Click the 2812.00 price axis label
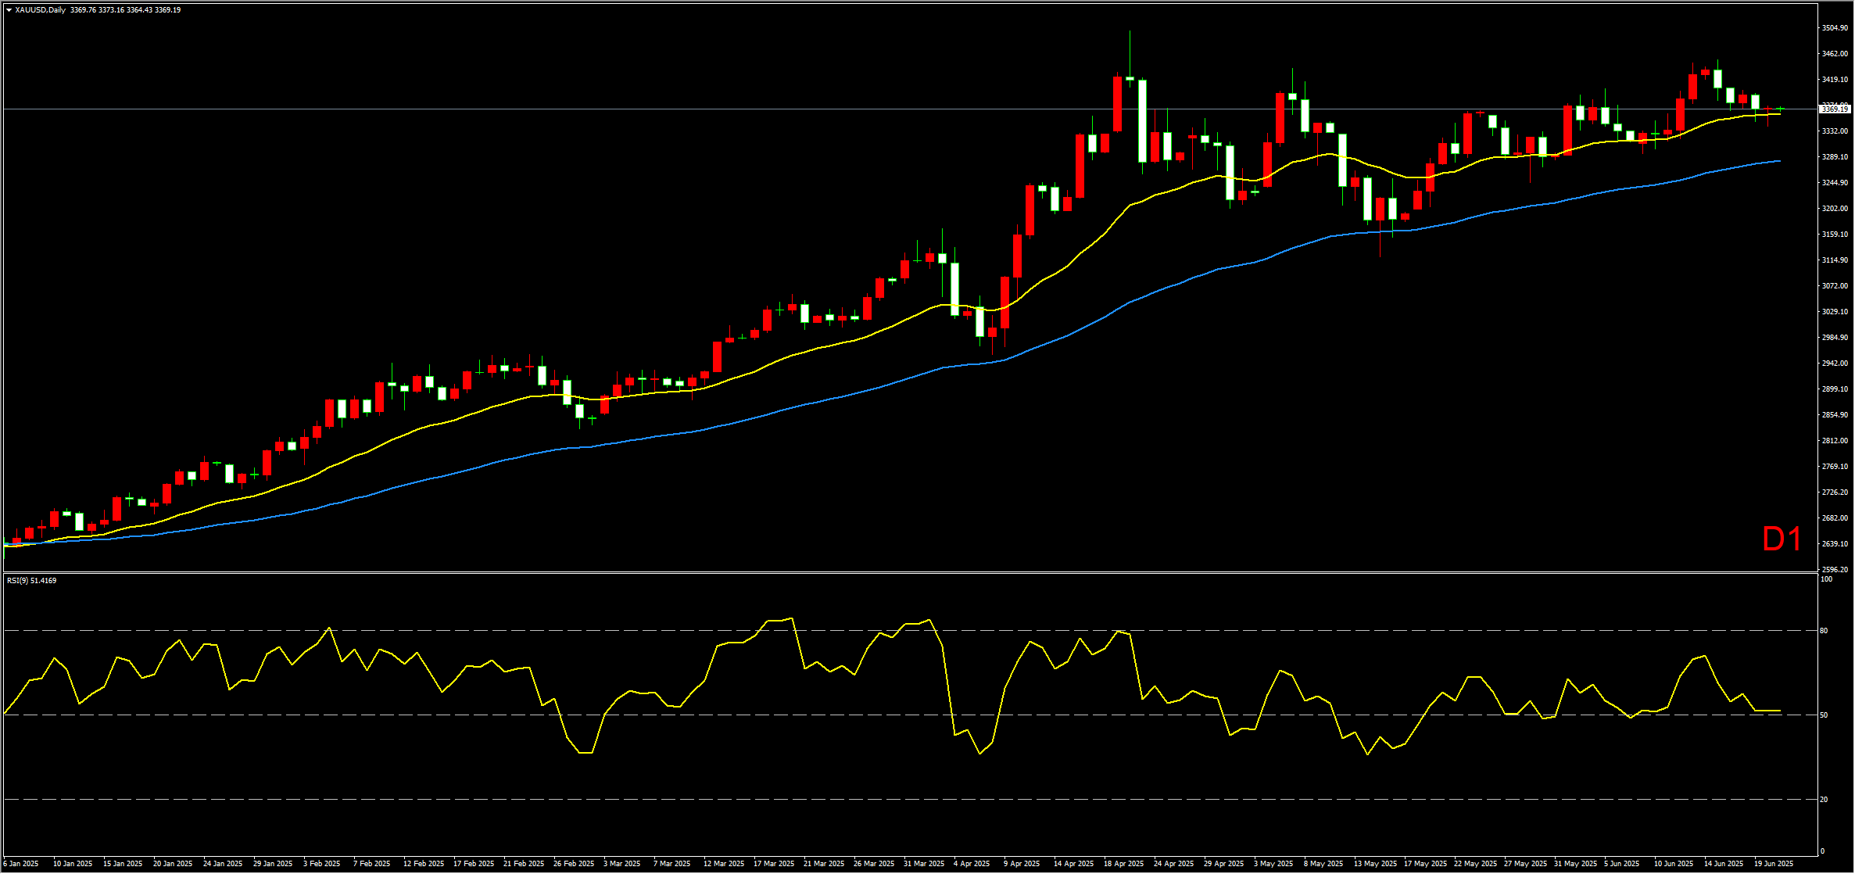Image resolution: width=1855 pixels, height=874 pixels. (x=1834, y=441)
